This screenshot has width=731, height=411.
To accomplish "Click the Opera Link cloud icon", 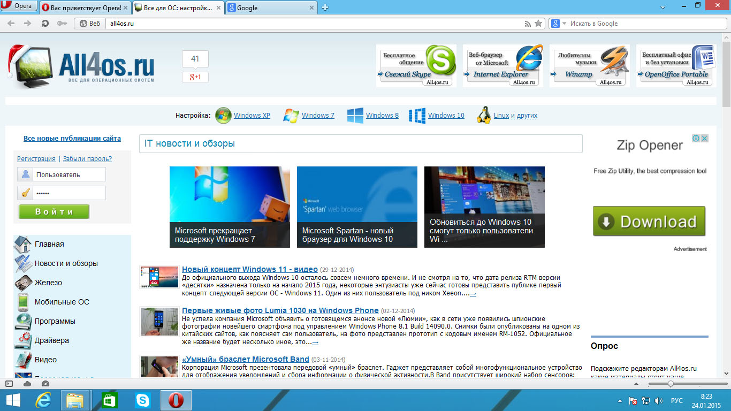I will pyautogui.click(x=27, y=384).
